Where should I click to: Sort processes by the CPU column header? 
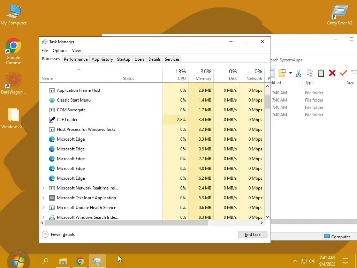click(175, 75)
